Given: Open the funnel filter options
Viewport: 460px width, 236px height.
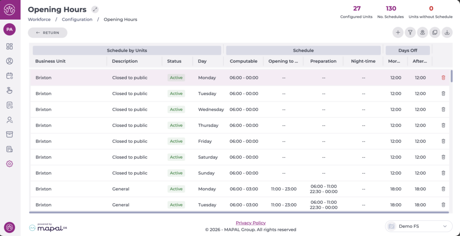Looking at the screenshot, I should (x=410, y=33).
